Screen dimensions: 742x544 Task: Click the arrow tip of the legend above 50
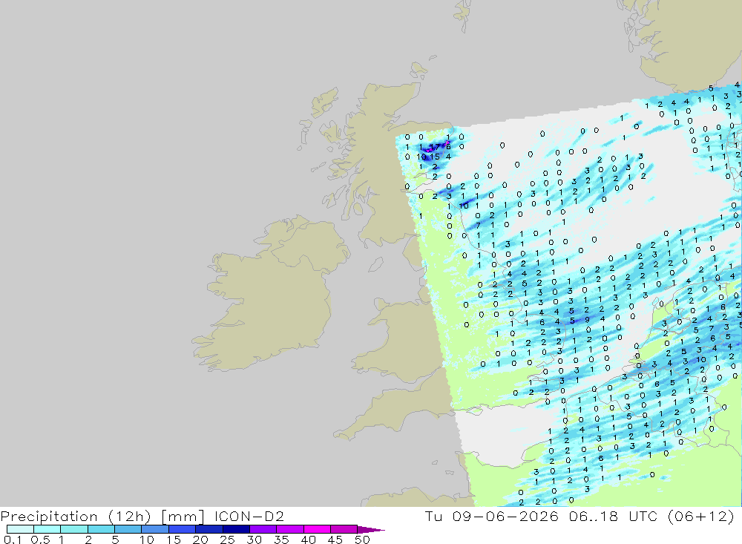371,529
